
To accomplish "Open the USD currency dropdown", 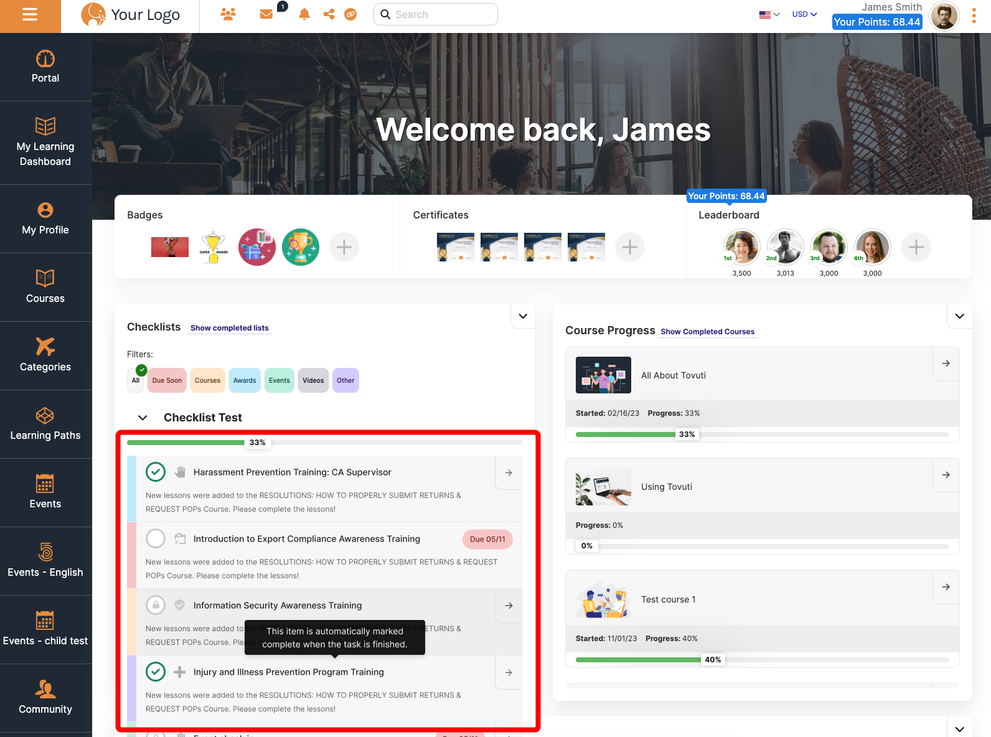I will 804,14.
